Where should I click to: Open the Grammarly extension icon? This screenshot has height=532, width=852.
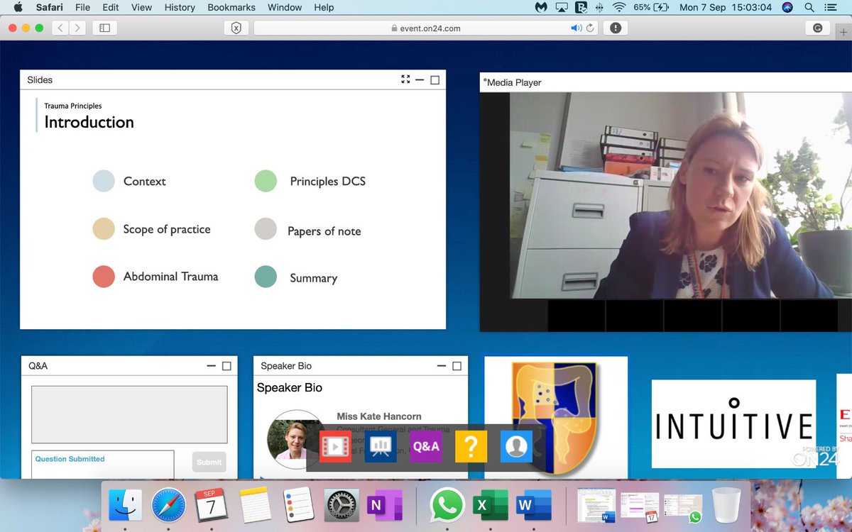817,28
